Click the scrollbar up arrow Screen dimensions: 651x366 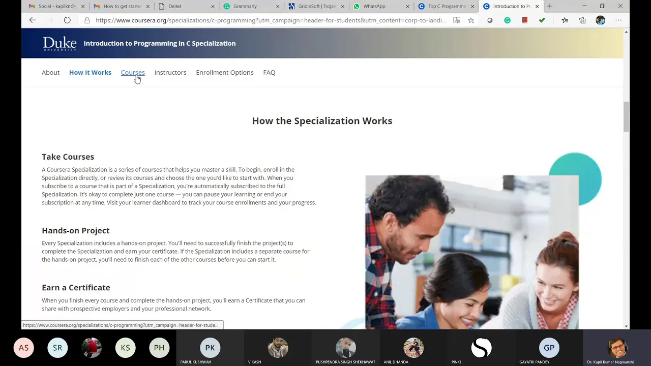click(626, 32)
